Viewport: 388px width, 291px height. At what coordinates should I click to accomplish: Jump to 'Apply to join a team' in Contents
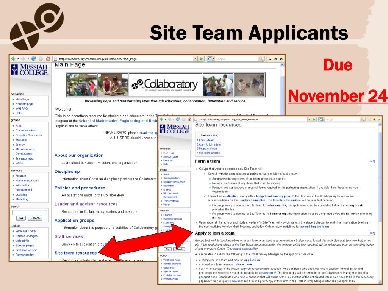tap(210, 144)
